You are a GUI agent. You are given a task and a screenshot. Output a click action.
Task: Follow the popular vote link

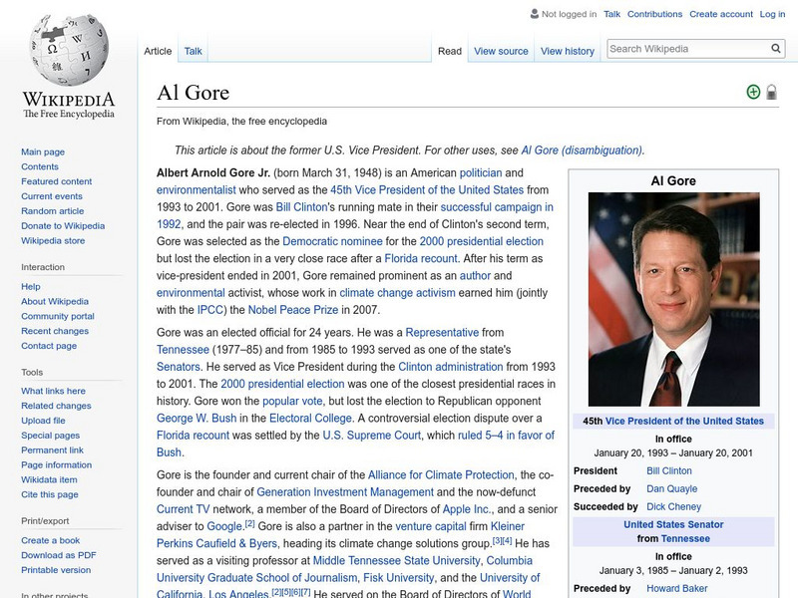coord(292,401)
